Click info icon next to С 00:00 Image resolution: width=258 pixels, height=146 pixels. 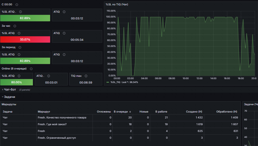[17, 5]
